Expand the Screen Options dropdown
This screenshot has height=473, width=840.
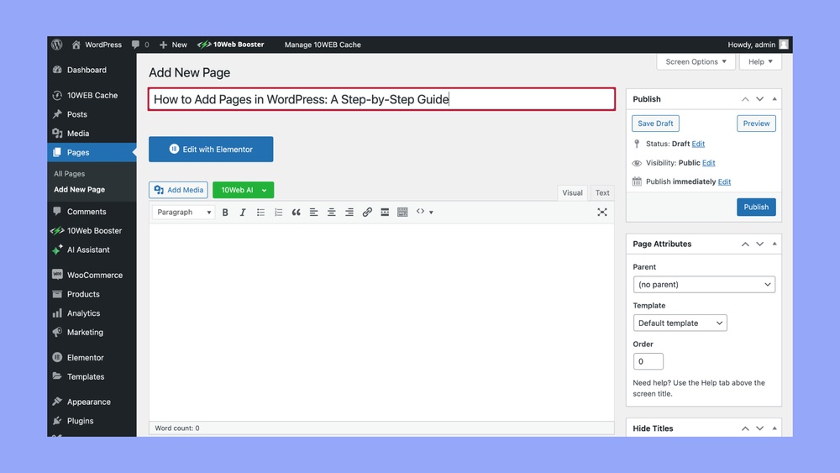[696, 61]
